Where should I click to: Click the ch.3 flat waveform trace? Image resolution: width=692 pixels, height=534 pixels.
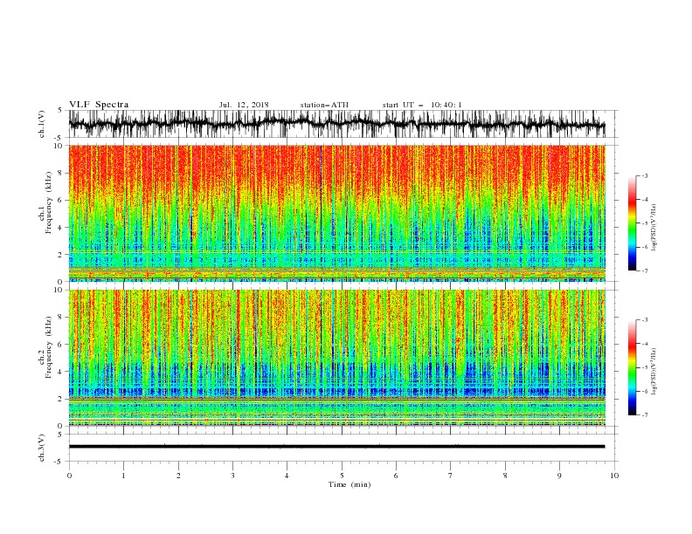[x=336, y=447]
